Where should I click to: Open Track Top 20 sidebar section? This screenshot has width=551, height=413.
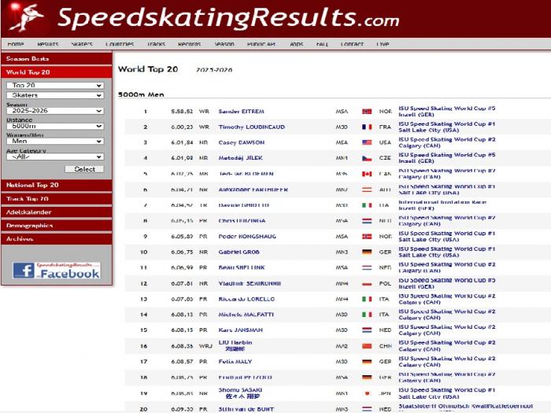coord(57,199)
